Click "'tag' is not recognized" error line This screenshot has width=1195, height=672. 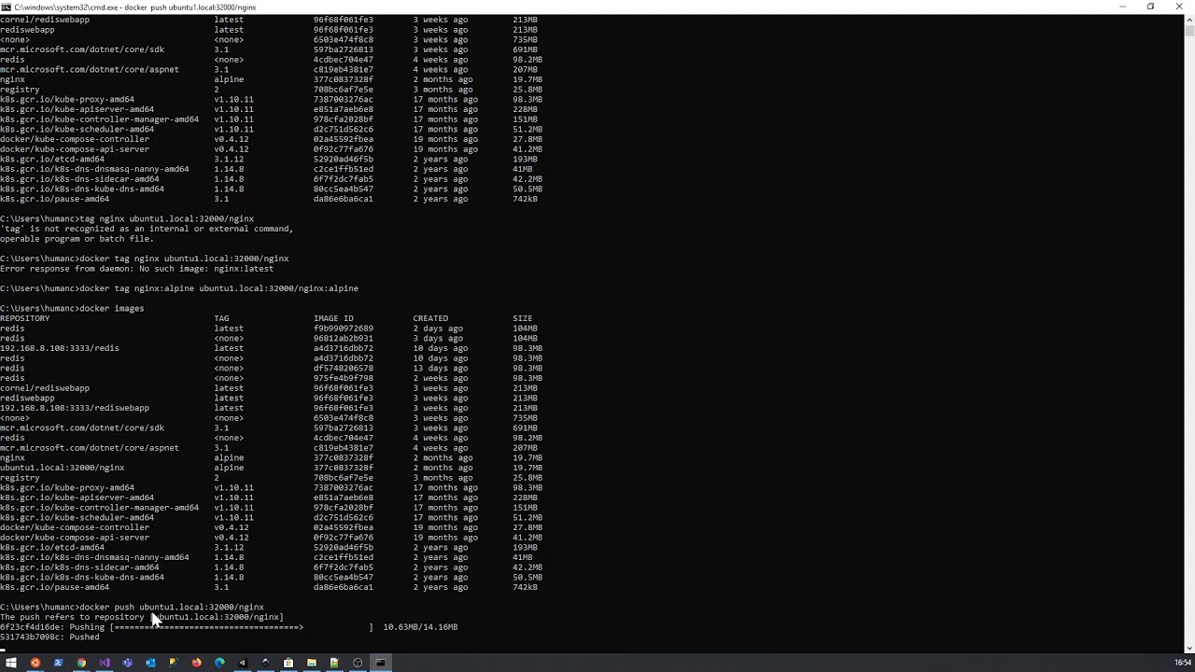147,229
